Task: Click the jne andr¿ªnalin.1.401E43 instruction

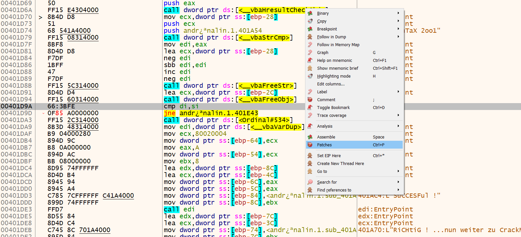Action: [211, 113]
